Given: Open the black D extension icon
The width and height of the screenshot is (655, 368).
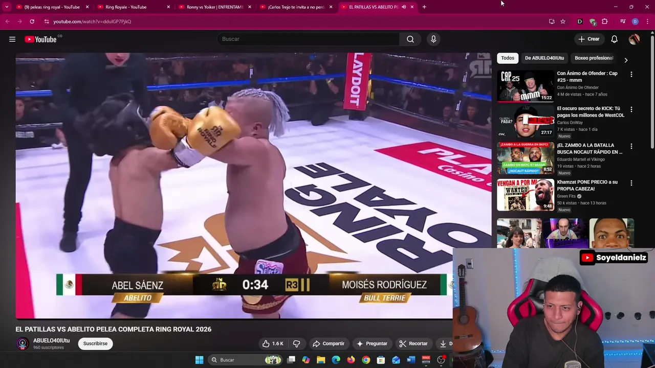Looking at the screenshot, I should pos(580,21).
